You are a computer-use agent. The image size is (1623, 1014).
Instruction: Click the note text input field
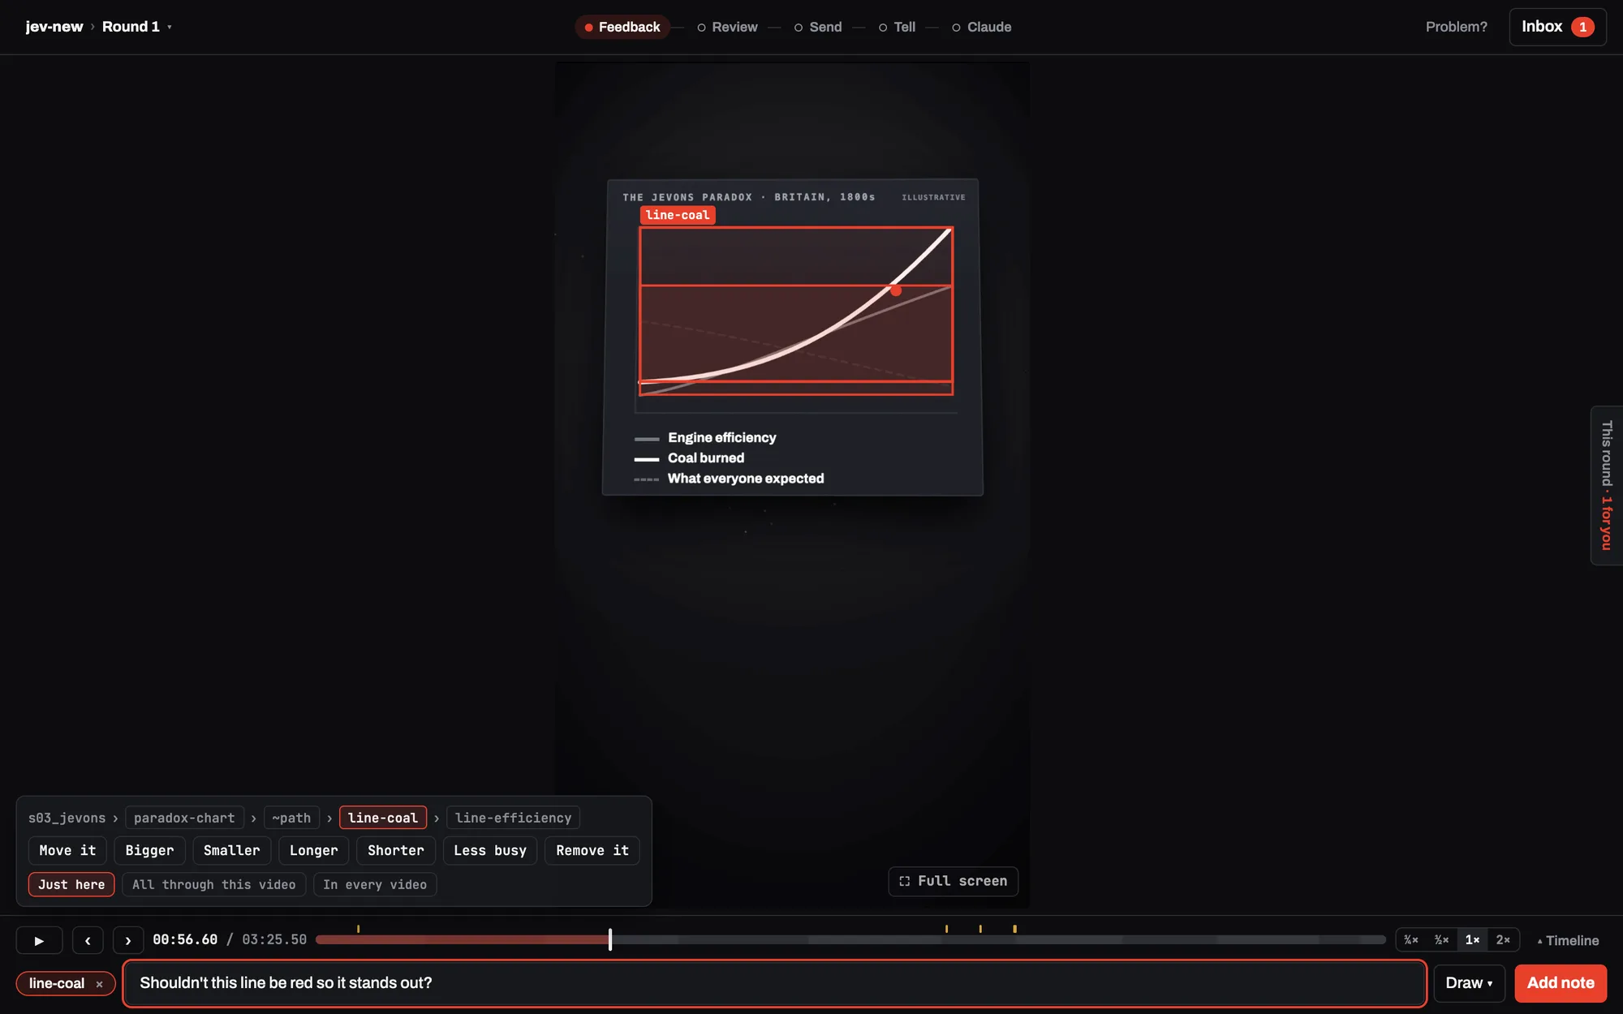click(774, 983)
